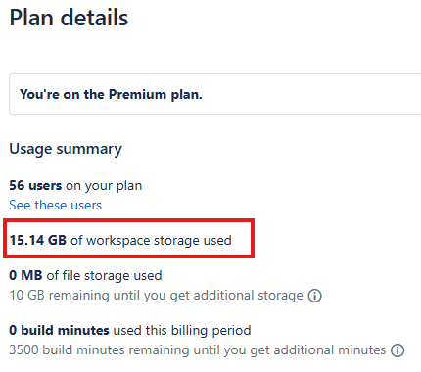This screenshot has height=372, width=421.
Task: Click the bold 0 build minutes text
Action: (x=59, y=330)
